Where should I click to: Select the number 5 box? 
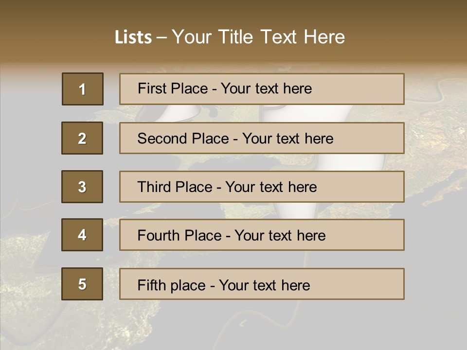82,284
